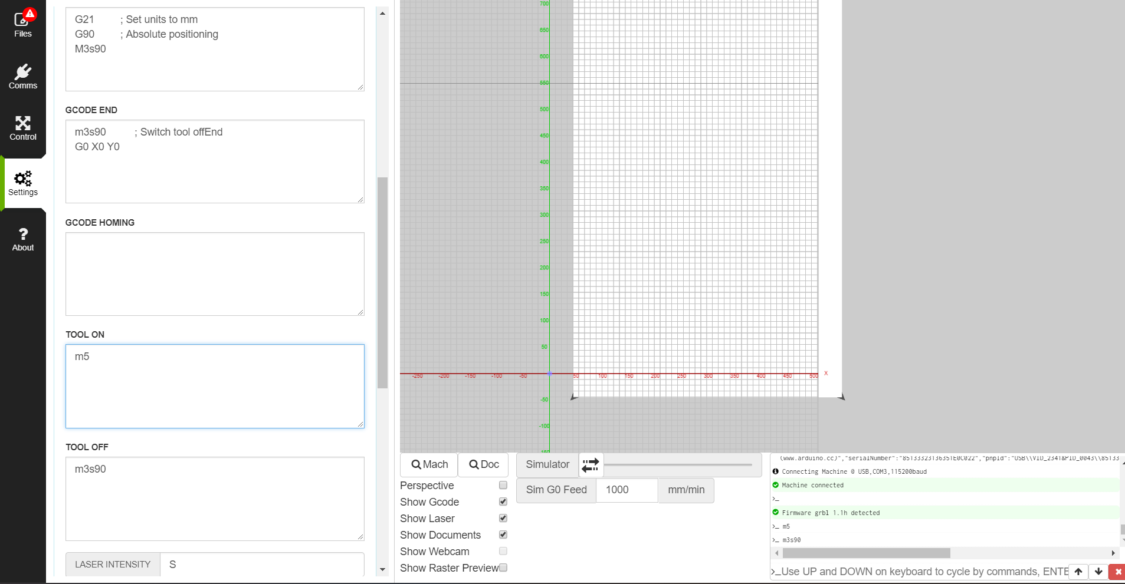1125x584 pixels.
Task: Disable the Show Gcode checkbox
Action: coord(503,502)
